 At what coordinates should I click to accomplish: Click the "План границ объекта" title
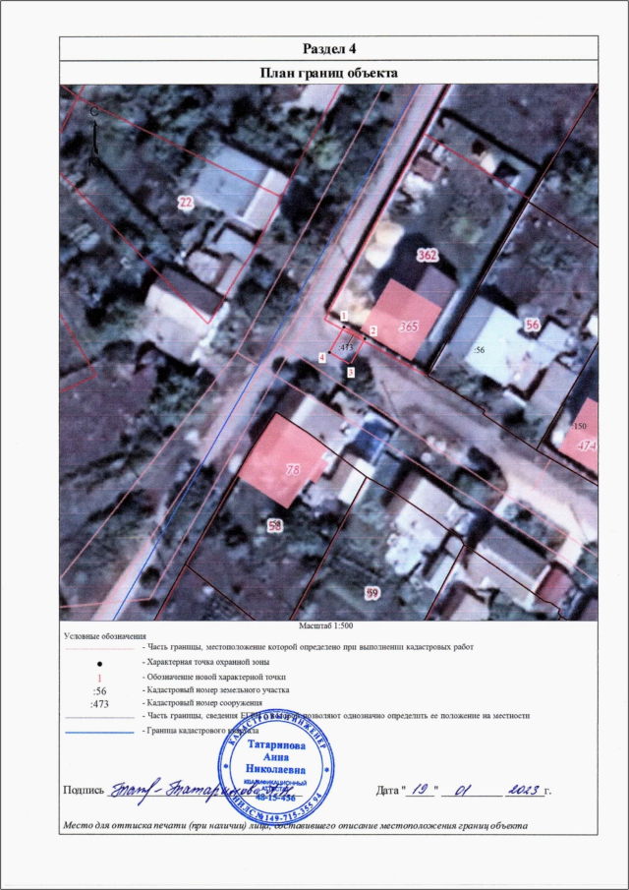pos(327,73)
